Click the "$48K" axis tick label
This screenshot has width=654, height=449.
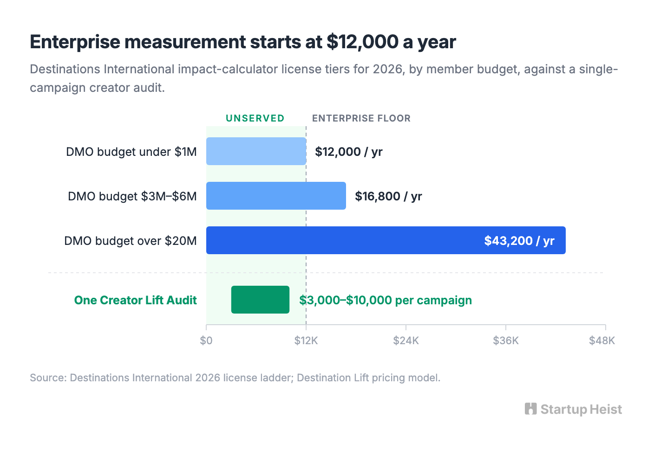tap(602, 340)
